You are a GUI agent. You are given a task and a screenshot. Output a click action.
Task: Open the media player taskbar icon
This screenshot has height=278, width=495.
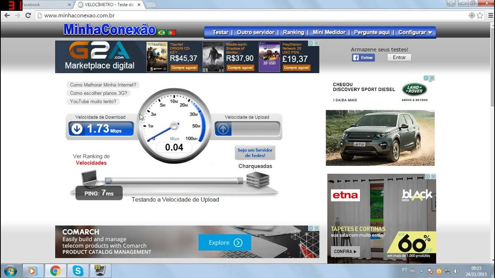(x=32, y=271)
